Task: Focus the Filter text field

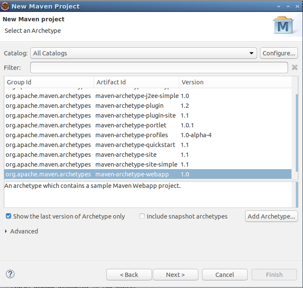Action: (159, 67)
